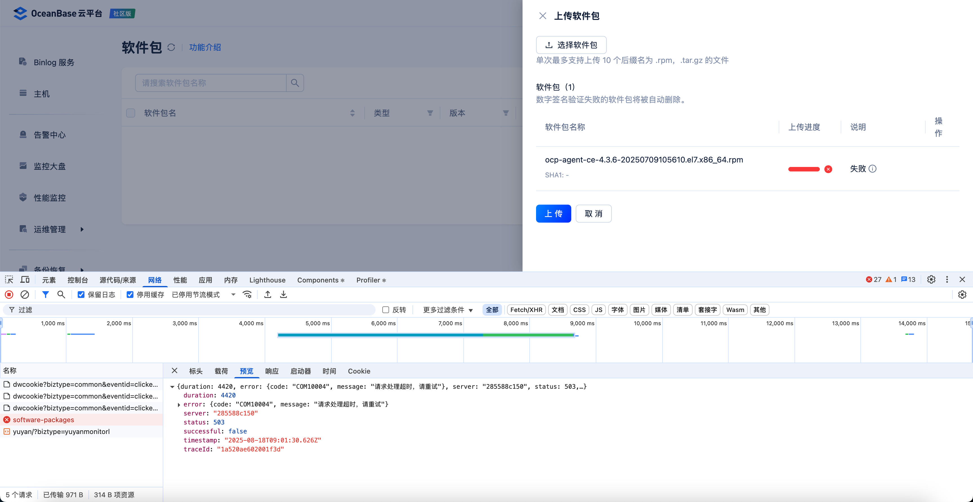The image size is (973, 502).
Task: Switch to the 控制台 DevTools tab
Action: [x=77, y=280]
